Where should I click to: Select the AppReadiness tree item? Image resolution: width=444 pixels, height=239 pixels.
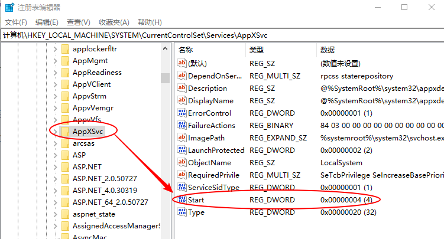tap(97, 72)
